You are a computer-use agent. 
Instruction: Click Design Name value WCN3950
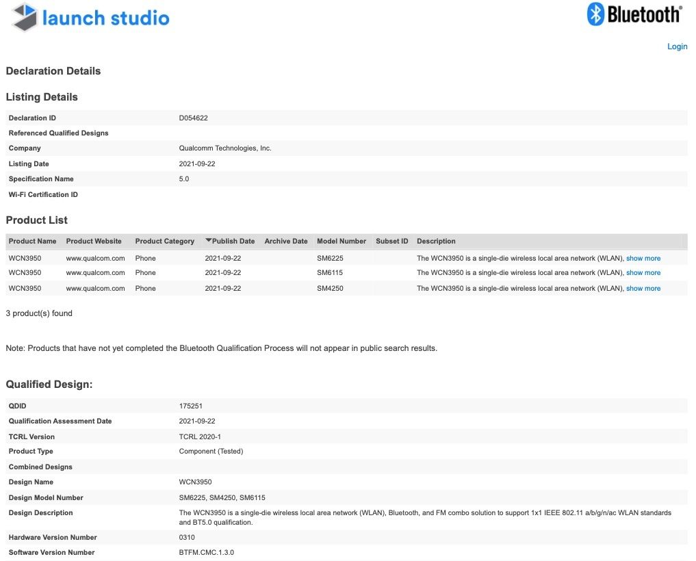pyautogui.click(x=195, y=482)
